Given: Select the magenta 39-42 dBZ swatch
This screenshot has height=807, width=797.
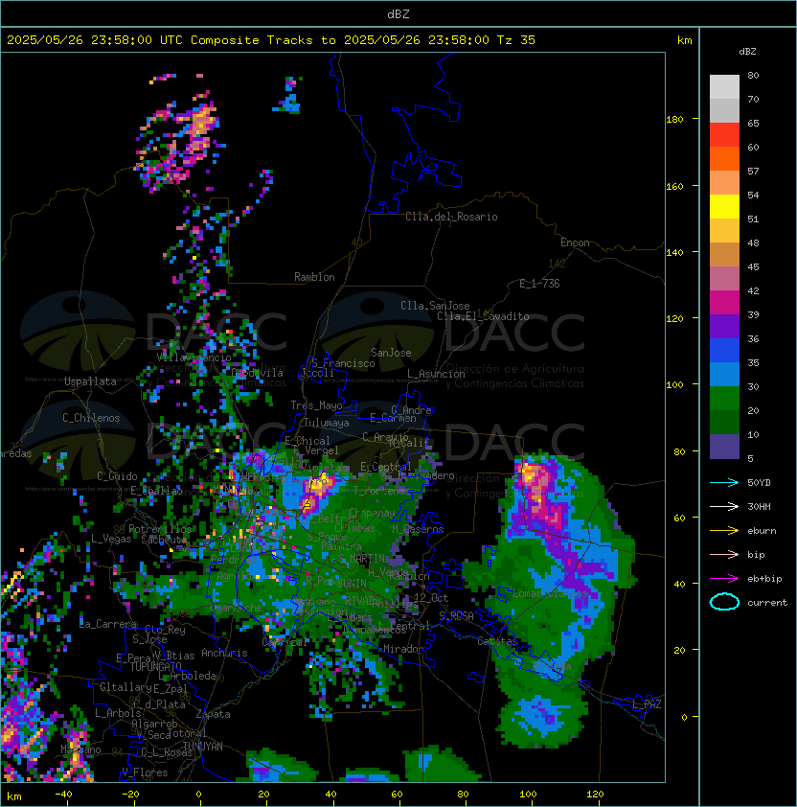Looking at the screenshot, I should (x=724, y=303).
